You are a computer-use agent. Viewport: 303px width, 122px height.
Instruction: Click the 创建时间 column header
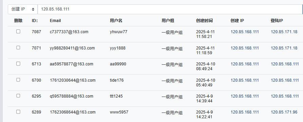click(204, 21)
